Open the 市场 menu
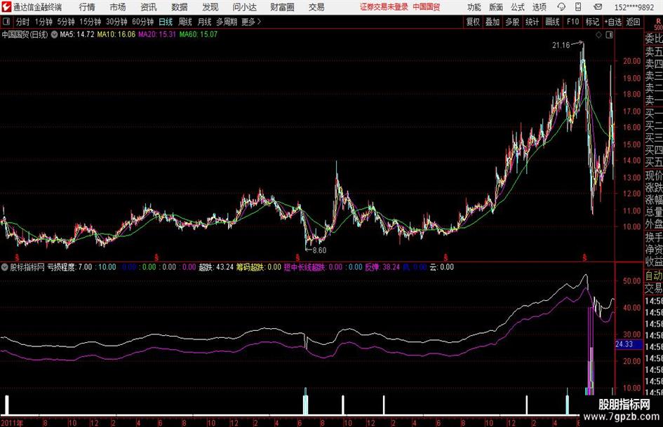Image resolution: width=663 pixels, height=427 pixels. tap(118, 7)
